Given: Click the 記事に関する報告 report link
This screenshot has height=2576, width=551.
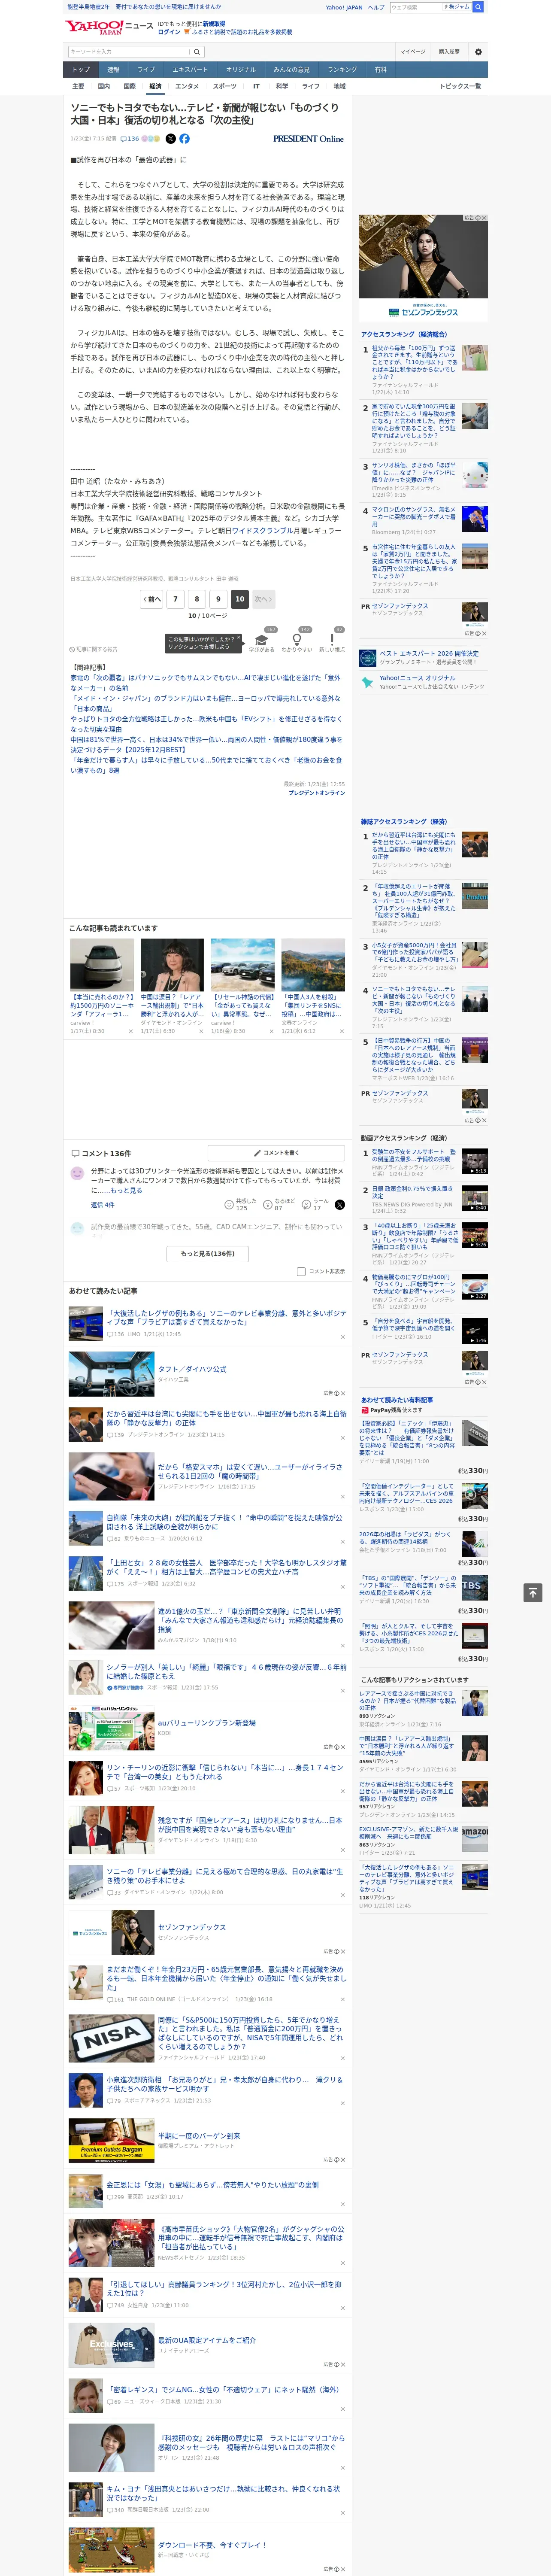Looking at the screenshot, I should 94,649.
